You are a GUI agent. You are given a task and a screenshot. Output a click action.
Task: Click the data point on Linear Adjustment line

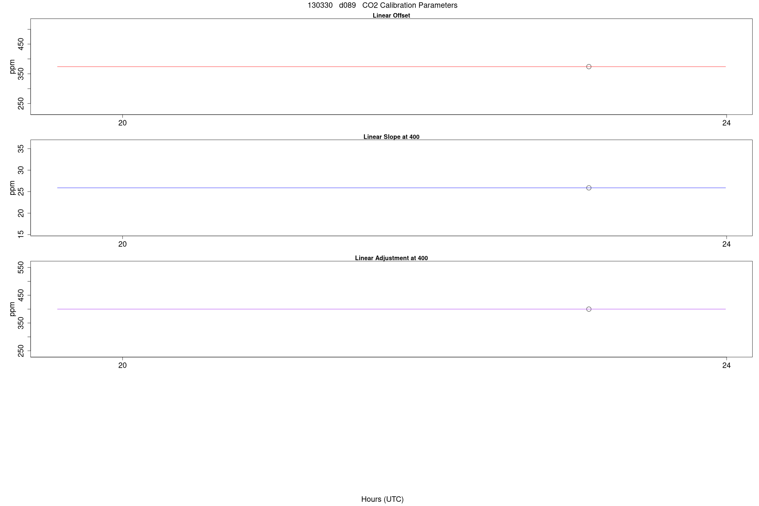[x=589, y=309]
